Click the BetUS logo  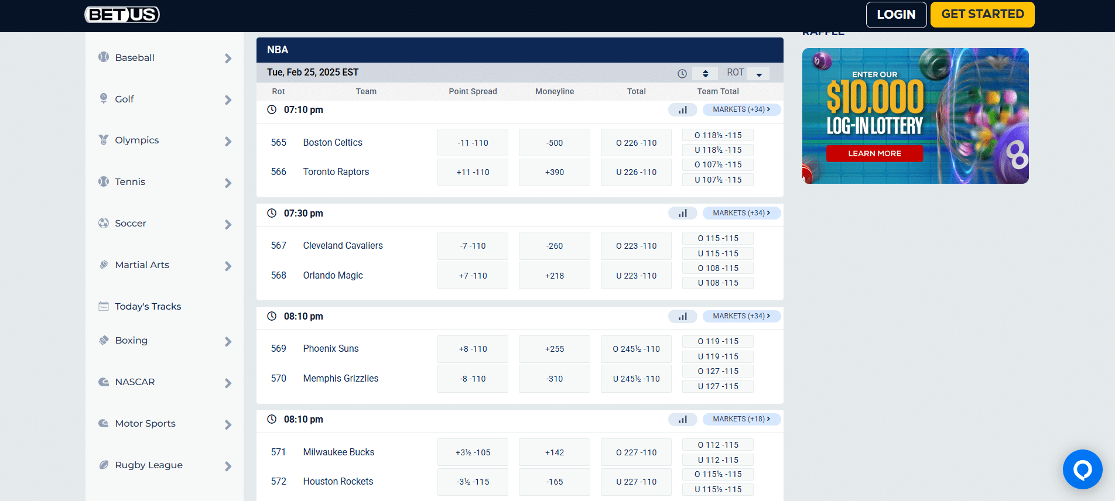[122, 14]
